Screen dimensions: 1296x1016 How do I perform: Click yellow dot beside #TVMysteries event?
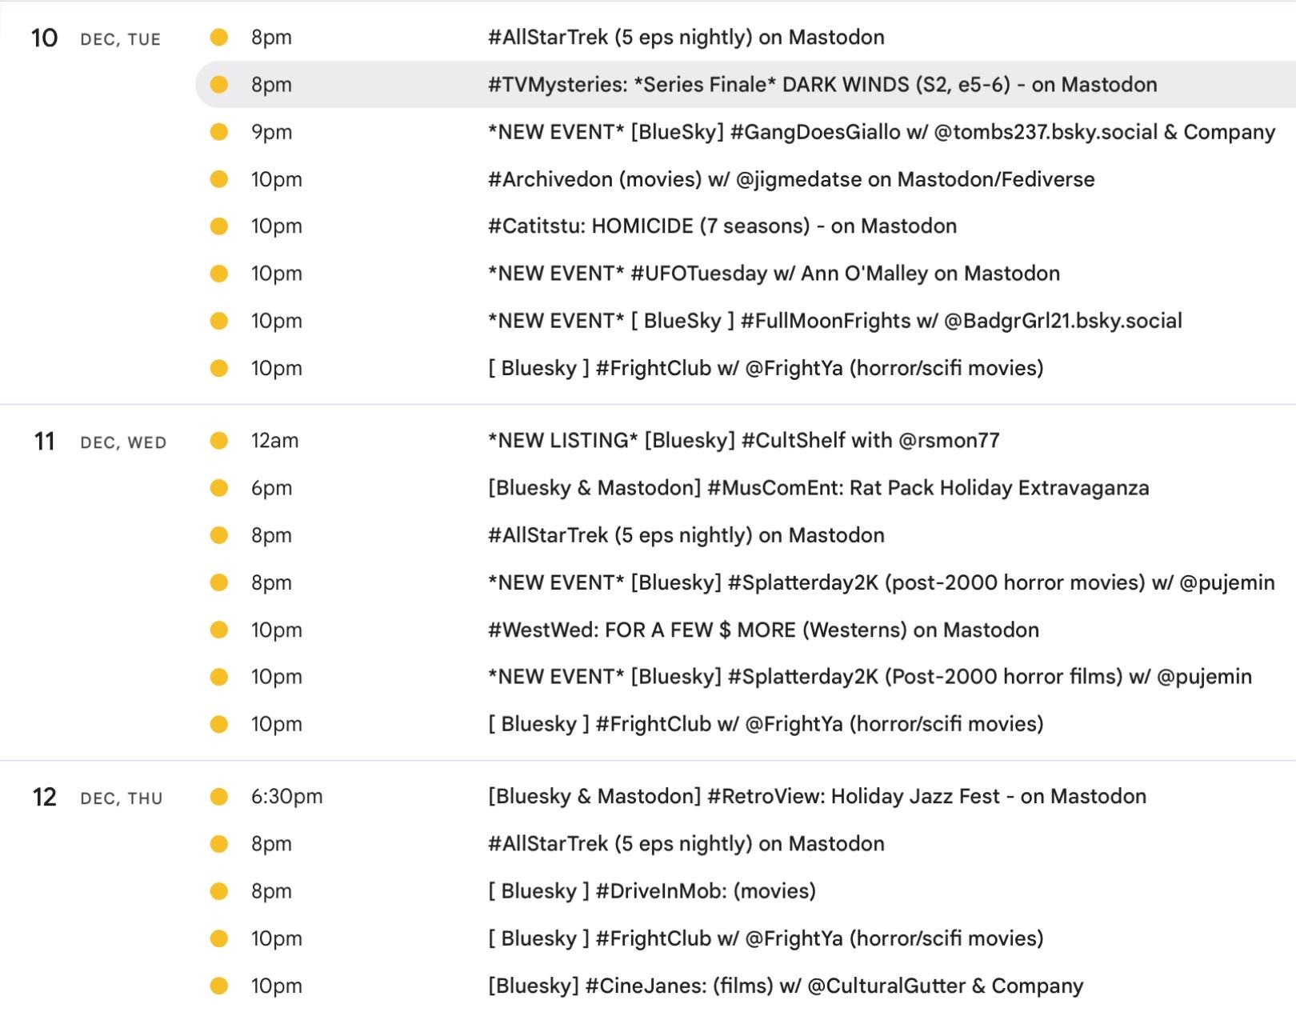(x=219, y=85)
